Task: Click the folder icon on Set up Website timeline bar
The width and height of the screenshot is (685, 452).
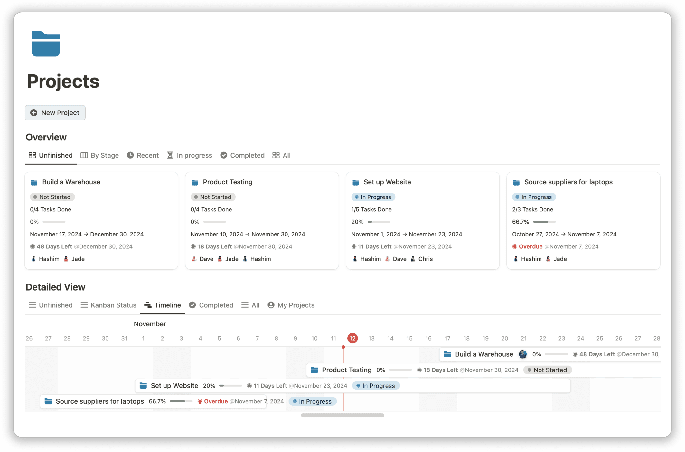Action: 143,385
